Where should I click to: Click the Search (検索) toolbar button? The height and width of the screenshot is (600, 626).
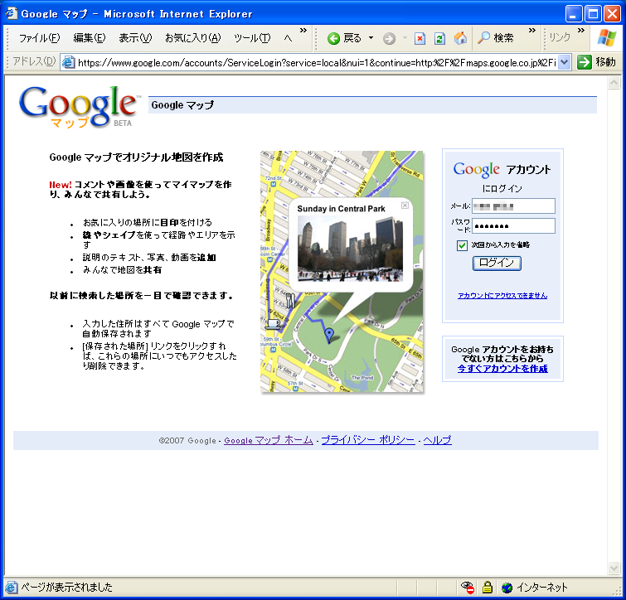point(496,38)
